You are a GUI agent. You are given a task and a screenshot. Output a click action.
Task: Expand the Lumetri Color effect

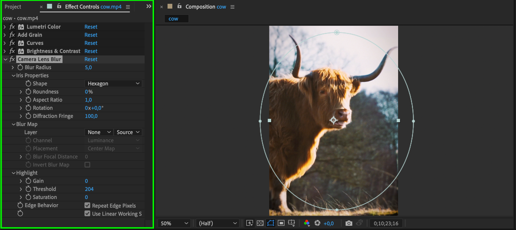tap(5, 27)
